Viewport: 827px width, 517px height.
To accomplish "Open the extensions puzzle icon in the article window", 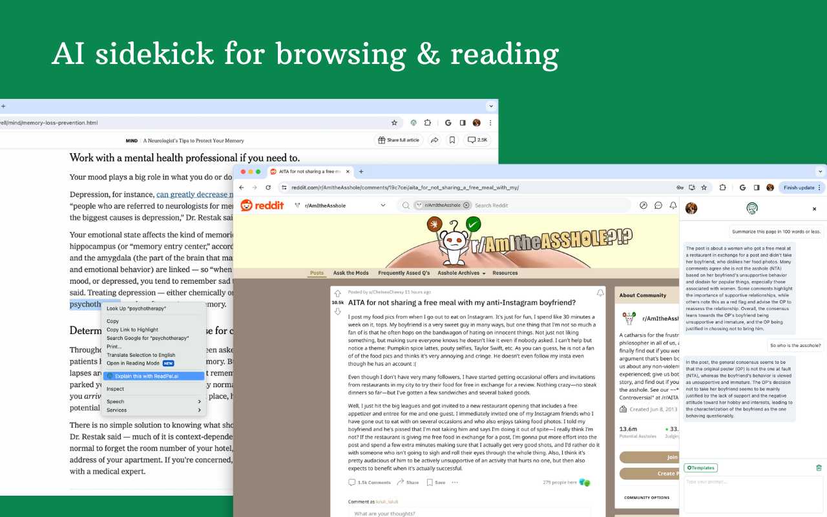I will pos(428,122).
